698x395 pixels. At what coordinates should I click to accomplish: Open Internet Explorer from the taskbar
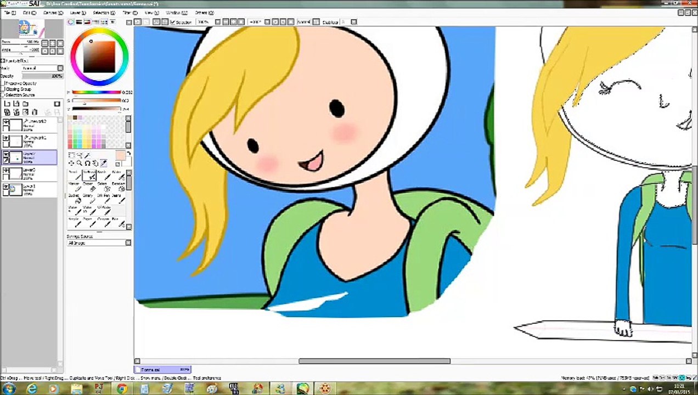(32, 389)
